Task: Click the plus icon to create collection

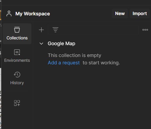Action: pyautogui.click(x=41, y=30)
